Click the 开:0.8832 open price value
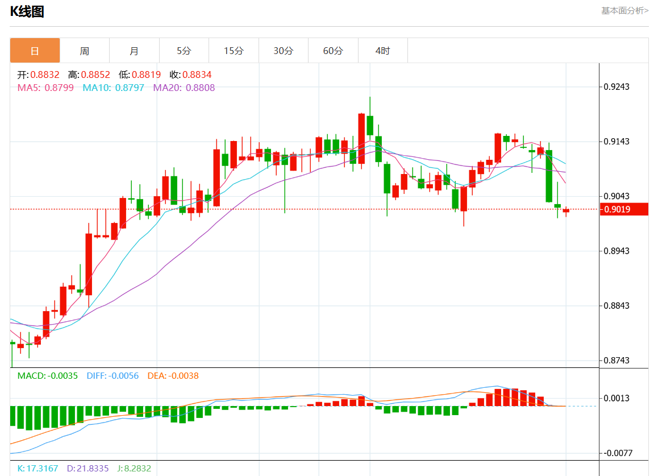This screenshot has height=476, width=658. (x=38, y=74)
